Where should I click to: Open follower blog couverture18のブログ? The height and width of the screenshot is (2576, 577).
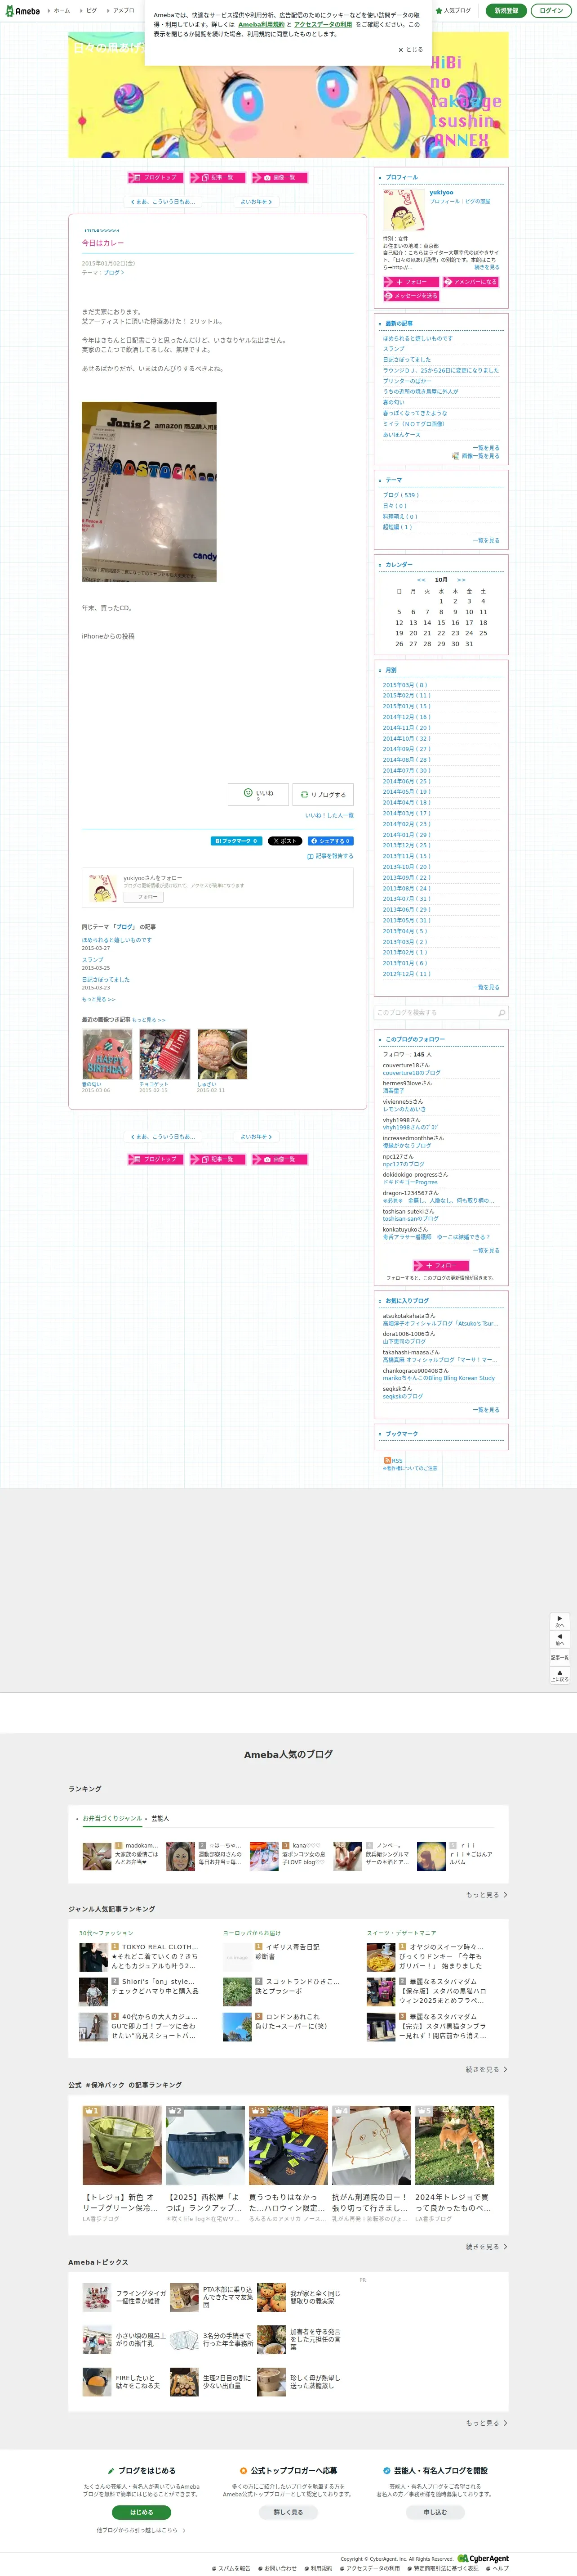click(x=411, y=1073)
